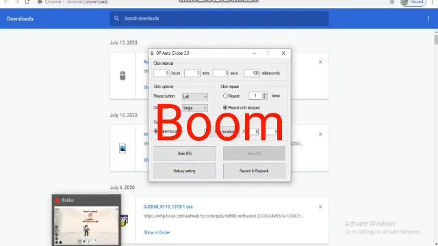438x246 pixels.
Task: Select Repeat until stopped option
Action: tap(225, 108)
